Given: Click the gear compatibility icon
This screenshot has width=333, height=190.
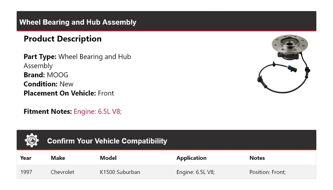Looking at the screenshot, I should pyautogui.click(x=32, y=141).
